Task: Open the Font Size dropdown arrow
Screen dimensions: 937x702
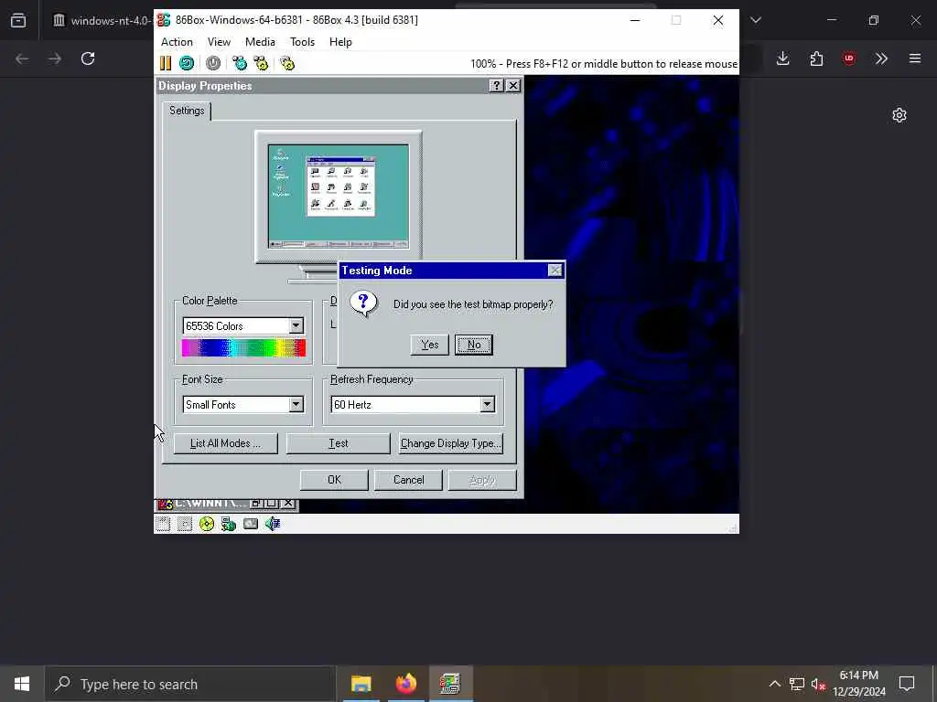Action: pos(296,405)
